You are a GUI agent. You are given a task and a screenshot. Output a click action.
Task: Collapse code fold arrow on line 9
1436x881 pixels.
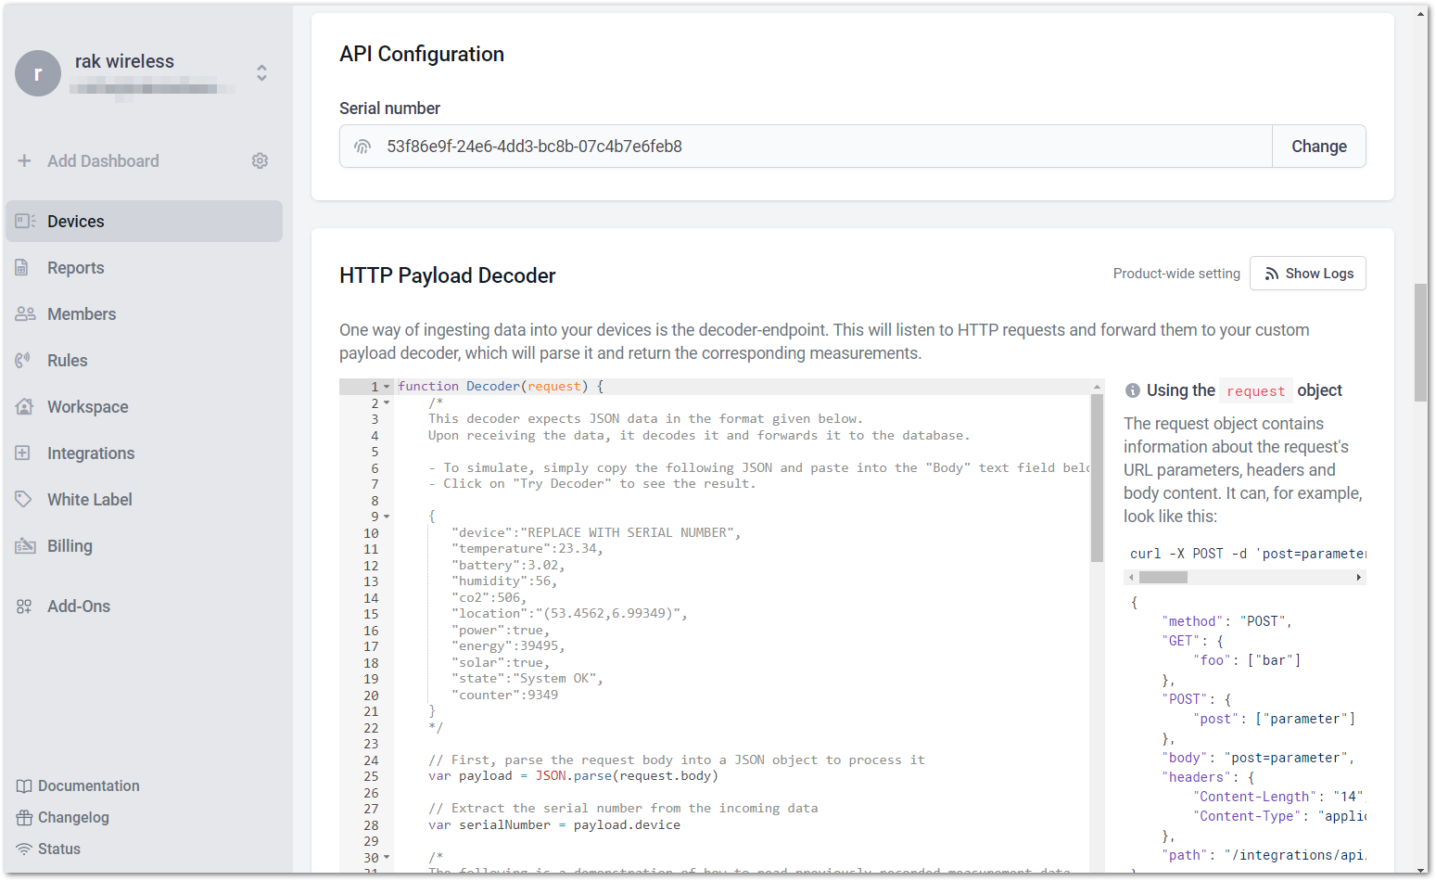click(x=387, y=517)
